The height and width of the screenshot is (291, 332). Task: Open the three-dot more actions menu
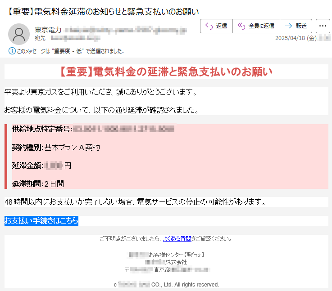click(x=323, y=26)
